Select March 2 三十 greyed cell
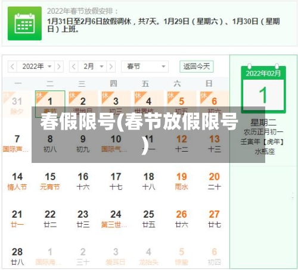298x270 pixels. (x=83, y=256)
